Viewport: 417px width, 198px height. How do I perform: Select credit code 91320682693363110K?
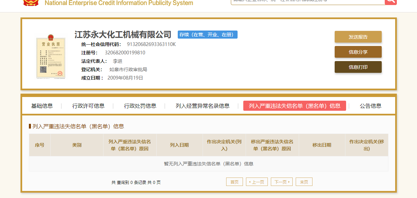[151, 44]
